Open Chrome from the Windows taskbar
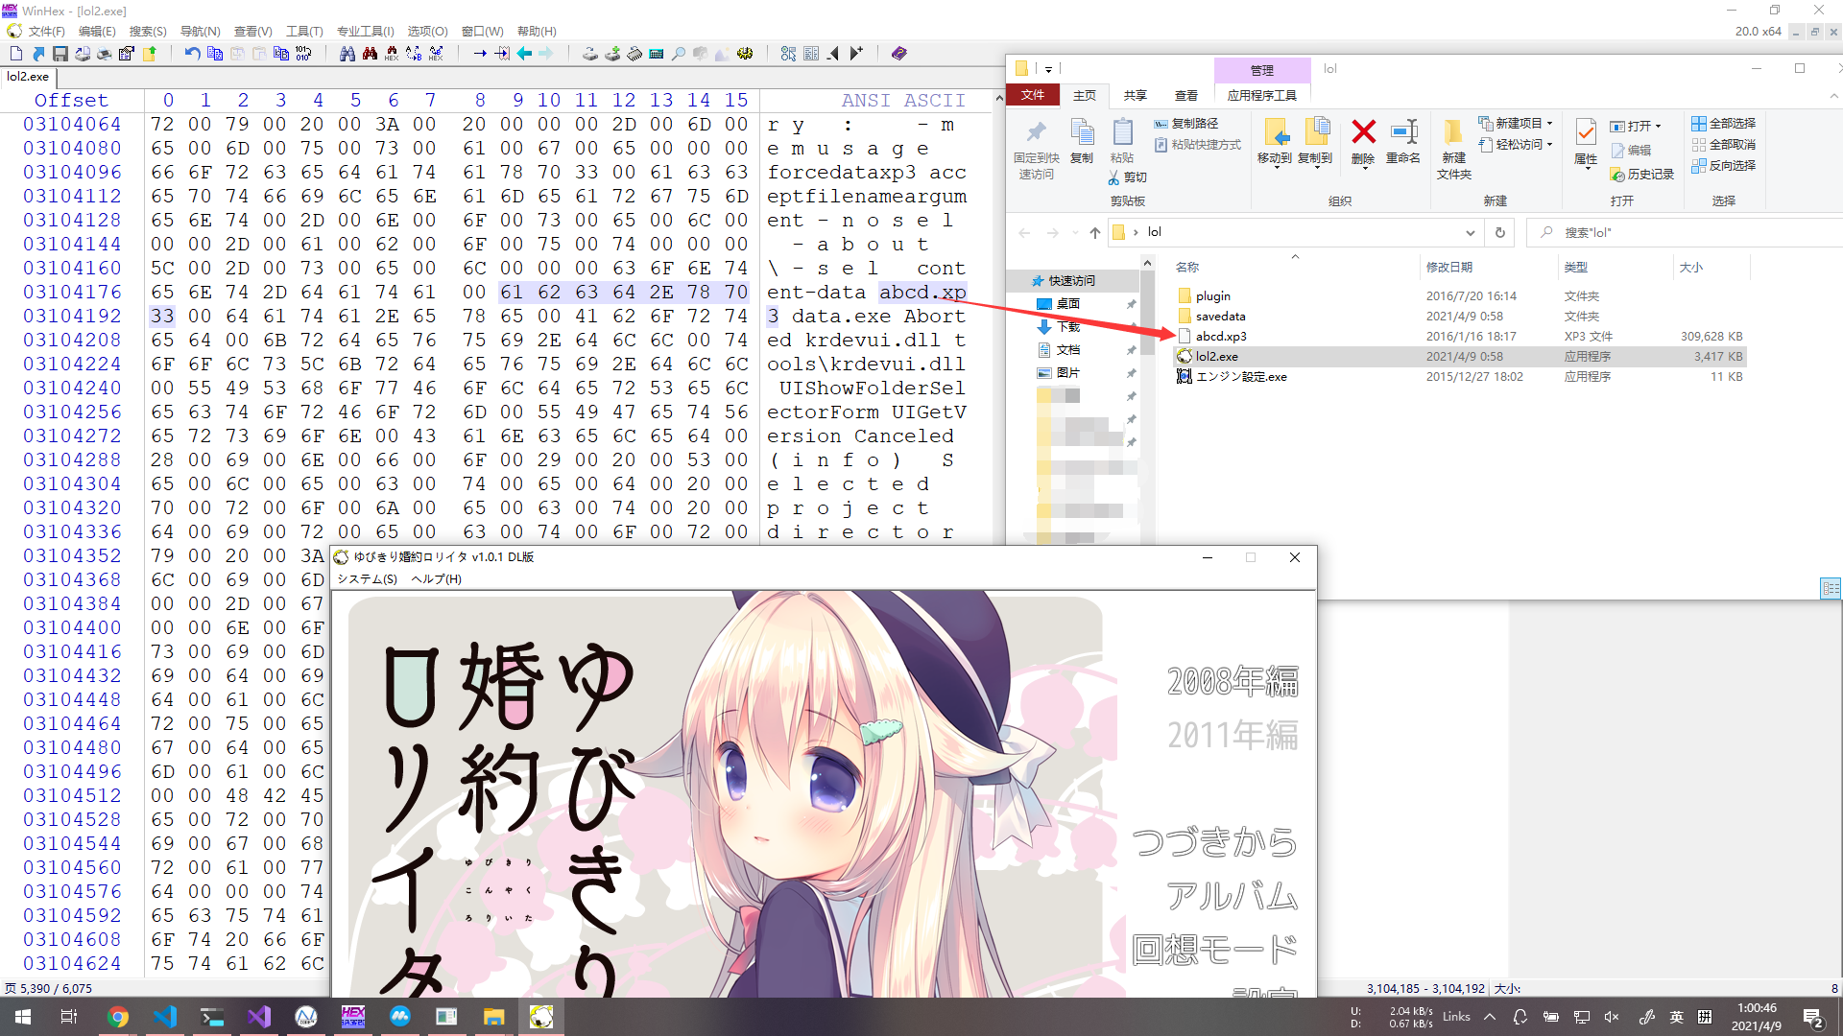Viewport: 1843px width, 1036px height. [118, 1017]
